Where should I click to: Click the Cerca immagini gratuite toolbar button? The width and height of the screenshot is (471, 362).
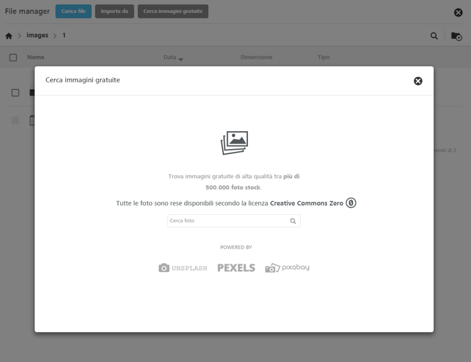173,11
